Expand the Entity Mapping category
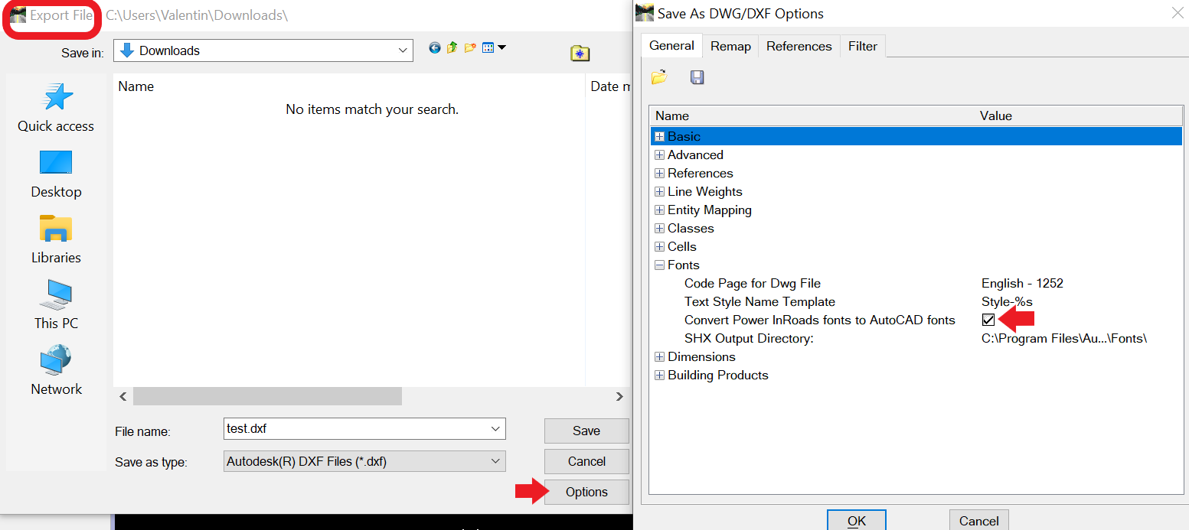This screenshot has height=530, width=1189. pyautogui.click(x=659, y=210)
